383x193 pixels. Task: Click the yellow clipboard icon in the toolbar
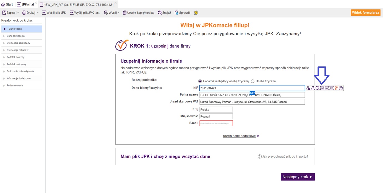click(196, 13)
